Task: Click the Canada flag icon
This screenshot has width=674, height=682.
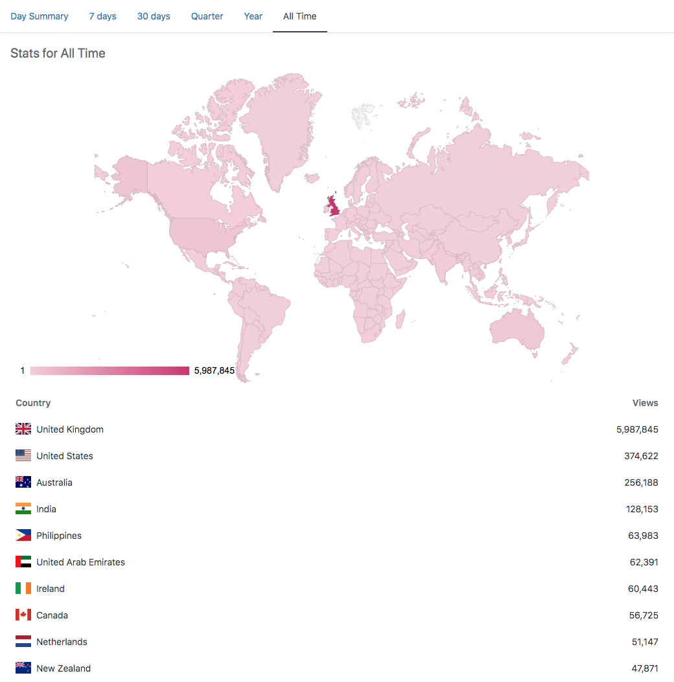Action: tap(23, 615)
